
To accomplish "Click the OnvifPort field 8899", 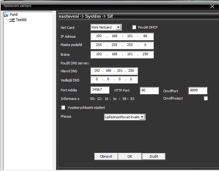I will pos(198,90).
